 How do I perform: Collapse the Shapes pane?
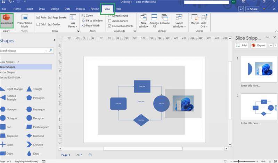pyautogui.click(x=54, y=40)
